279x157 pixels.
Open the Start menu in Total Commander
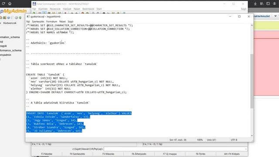[99, 9]
